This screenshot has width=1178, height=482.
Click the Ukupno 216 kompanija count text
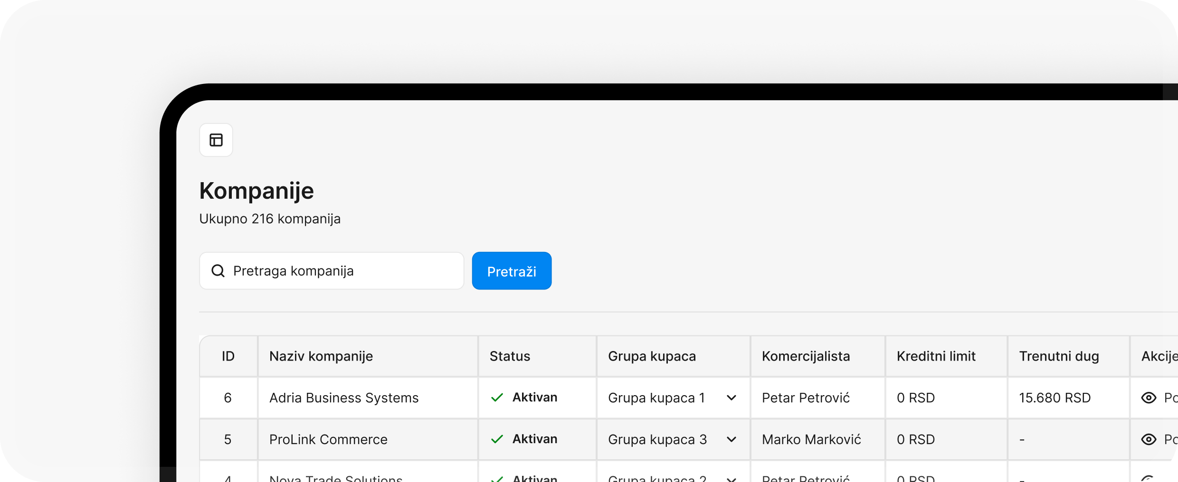tap(270, 219)
